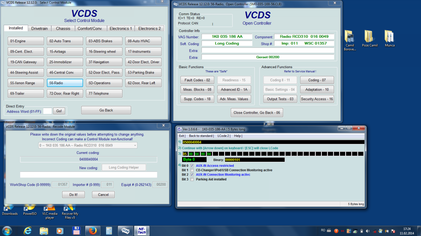
Task: Switch to the VCDS taskbar button
Action: tap(126, 230)
